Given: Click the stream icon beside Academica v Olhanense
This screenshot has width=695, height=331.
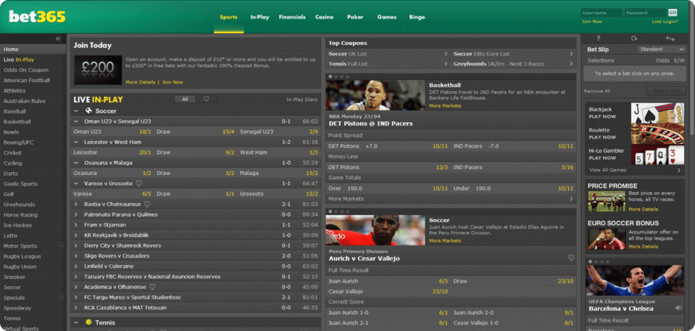Looking at the screenshot, I should [153, 287].
